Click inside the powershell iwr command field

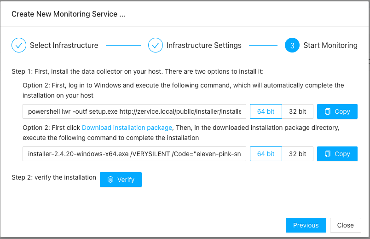coord(134,111)
